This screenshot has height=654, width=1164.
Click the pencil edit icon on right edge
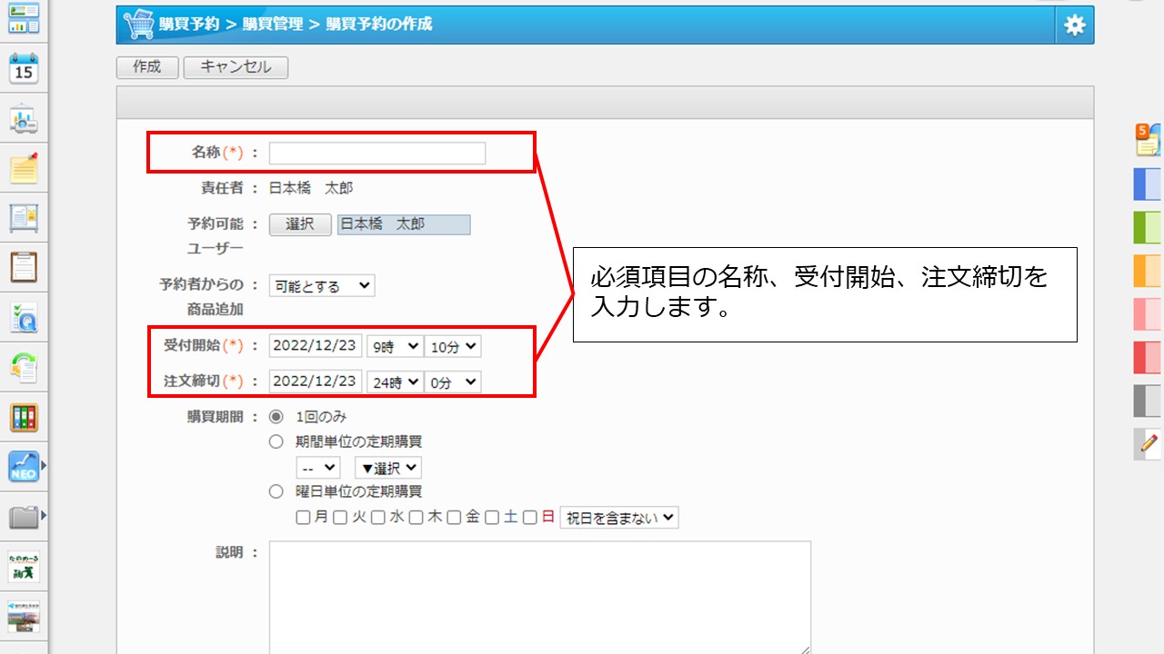(1148, 443)
